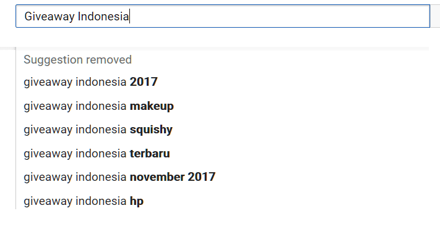The width and height of the screenshot is (440, 237).
Task: Select the 'giveaway indonesia hp' suggestion
Action: point(223,201)
